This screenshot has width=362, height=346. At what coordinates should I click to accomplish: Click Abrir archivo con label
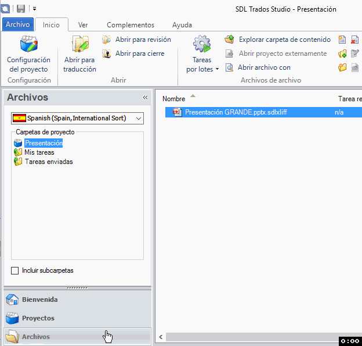[x=264, y=67]
